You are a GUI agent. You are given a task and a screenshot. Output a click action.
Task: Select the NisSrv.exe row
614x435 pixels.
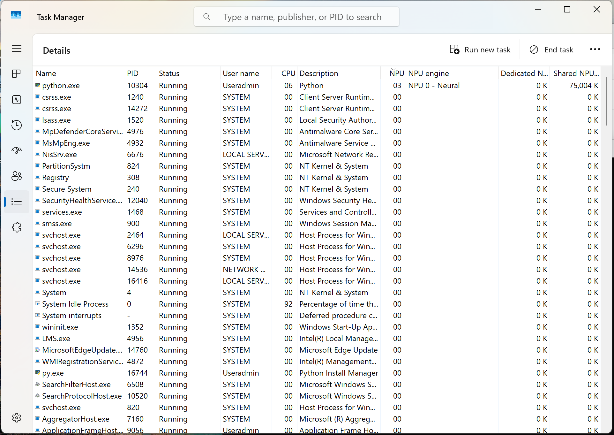(317, 155)
